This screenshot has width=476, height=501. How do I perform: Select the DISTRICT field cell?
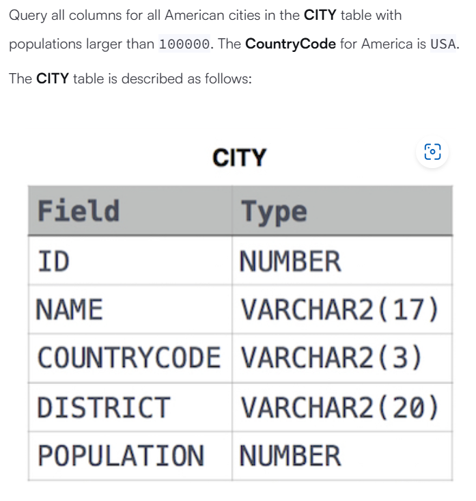[130, 407]
